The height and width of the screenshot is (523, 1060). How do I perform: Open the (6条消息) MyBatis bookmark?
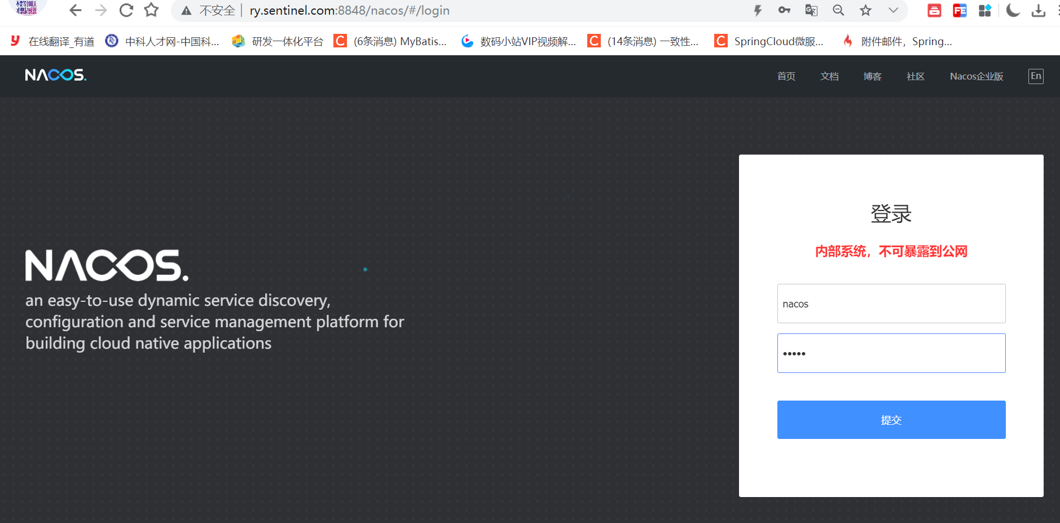click(x=390, y=41)
